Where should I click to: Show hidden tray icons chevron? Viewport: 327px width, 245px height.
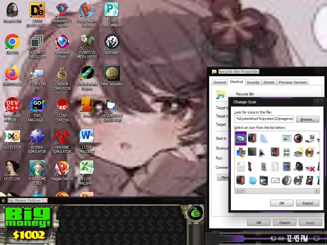coord(265,239)
